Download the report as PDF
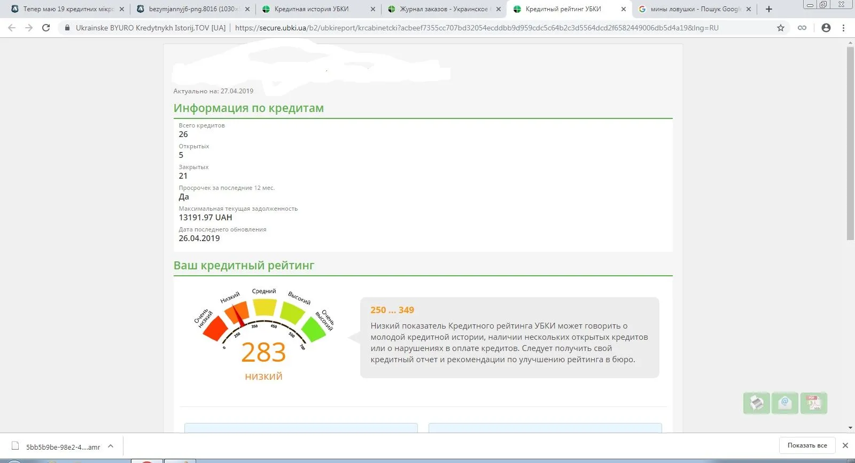The height and width of the screenshot is (463, 855). [x=813, y=403]
